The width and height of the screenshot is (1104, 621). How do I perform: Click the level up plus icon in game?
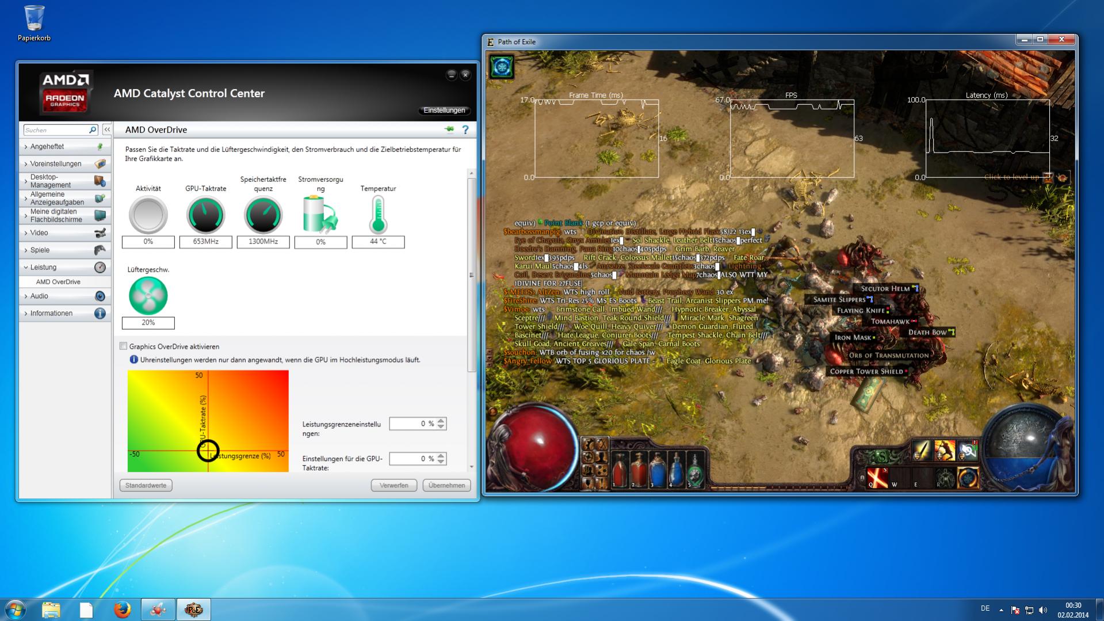tap(1048, 177)
